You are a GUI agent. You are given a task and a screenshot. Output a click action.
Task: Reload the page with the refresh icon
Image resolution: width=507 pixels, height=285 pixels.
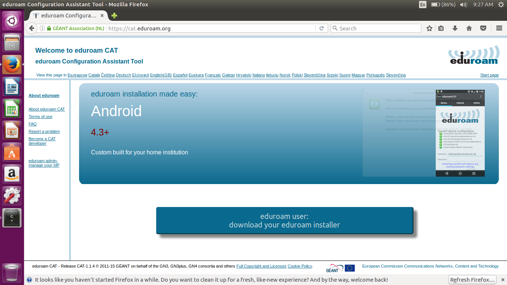click(x=322, y=28)
